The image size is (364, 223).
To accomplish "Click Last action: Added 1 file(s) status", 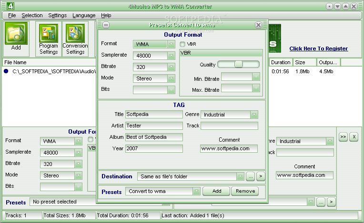I will 260,215.
